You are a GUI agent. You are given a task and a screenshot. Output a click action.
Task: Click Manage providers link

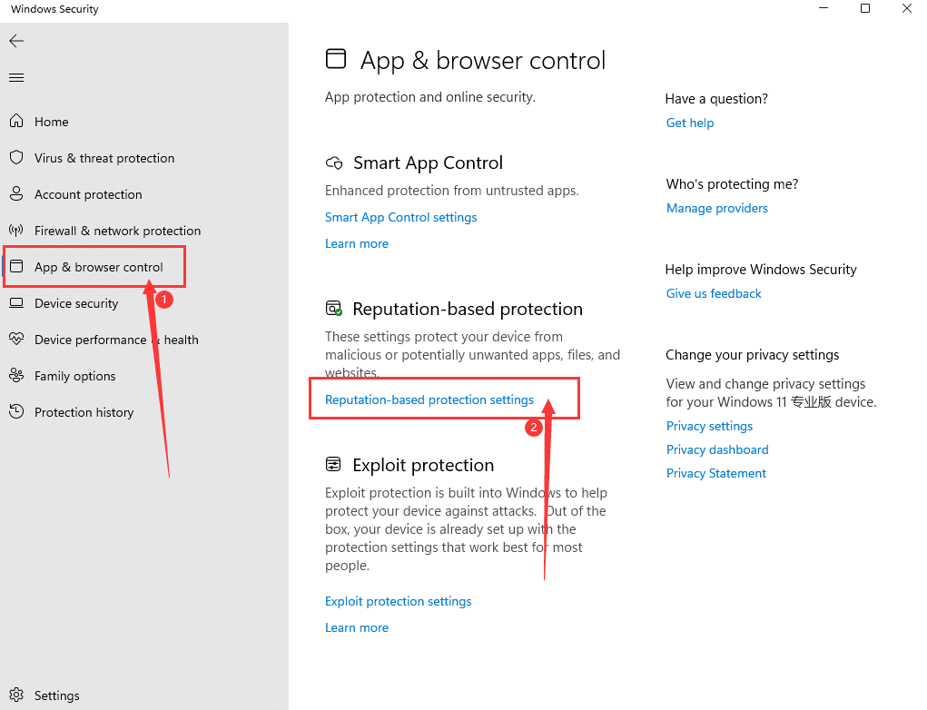716,208
